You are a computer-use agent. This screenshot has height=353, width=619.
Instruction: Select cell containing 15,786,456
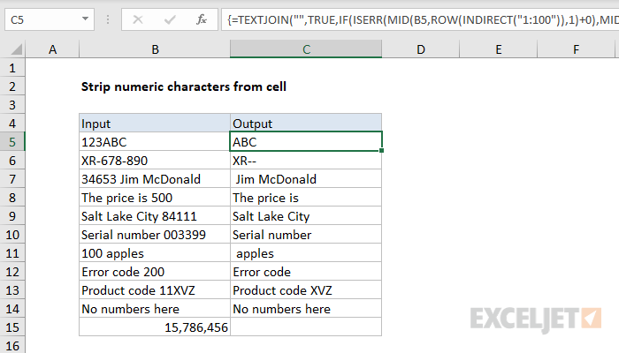pyautogui.click(x=155, y=327)
